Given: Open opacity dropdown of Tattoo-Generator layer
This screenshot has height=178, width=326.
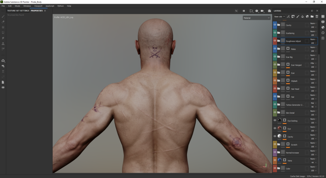Looking at the screenshot, I should click(x=313, y=107).
